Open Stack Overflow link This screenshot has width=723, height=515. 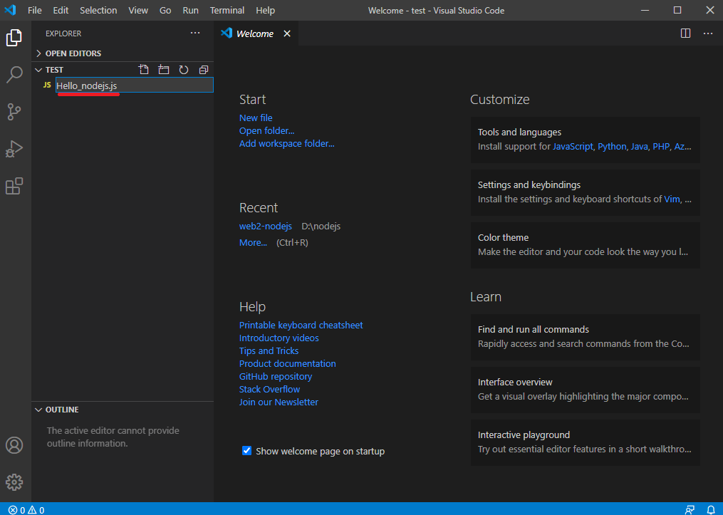click(x=270, y=390)
